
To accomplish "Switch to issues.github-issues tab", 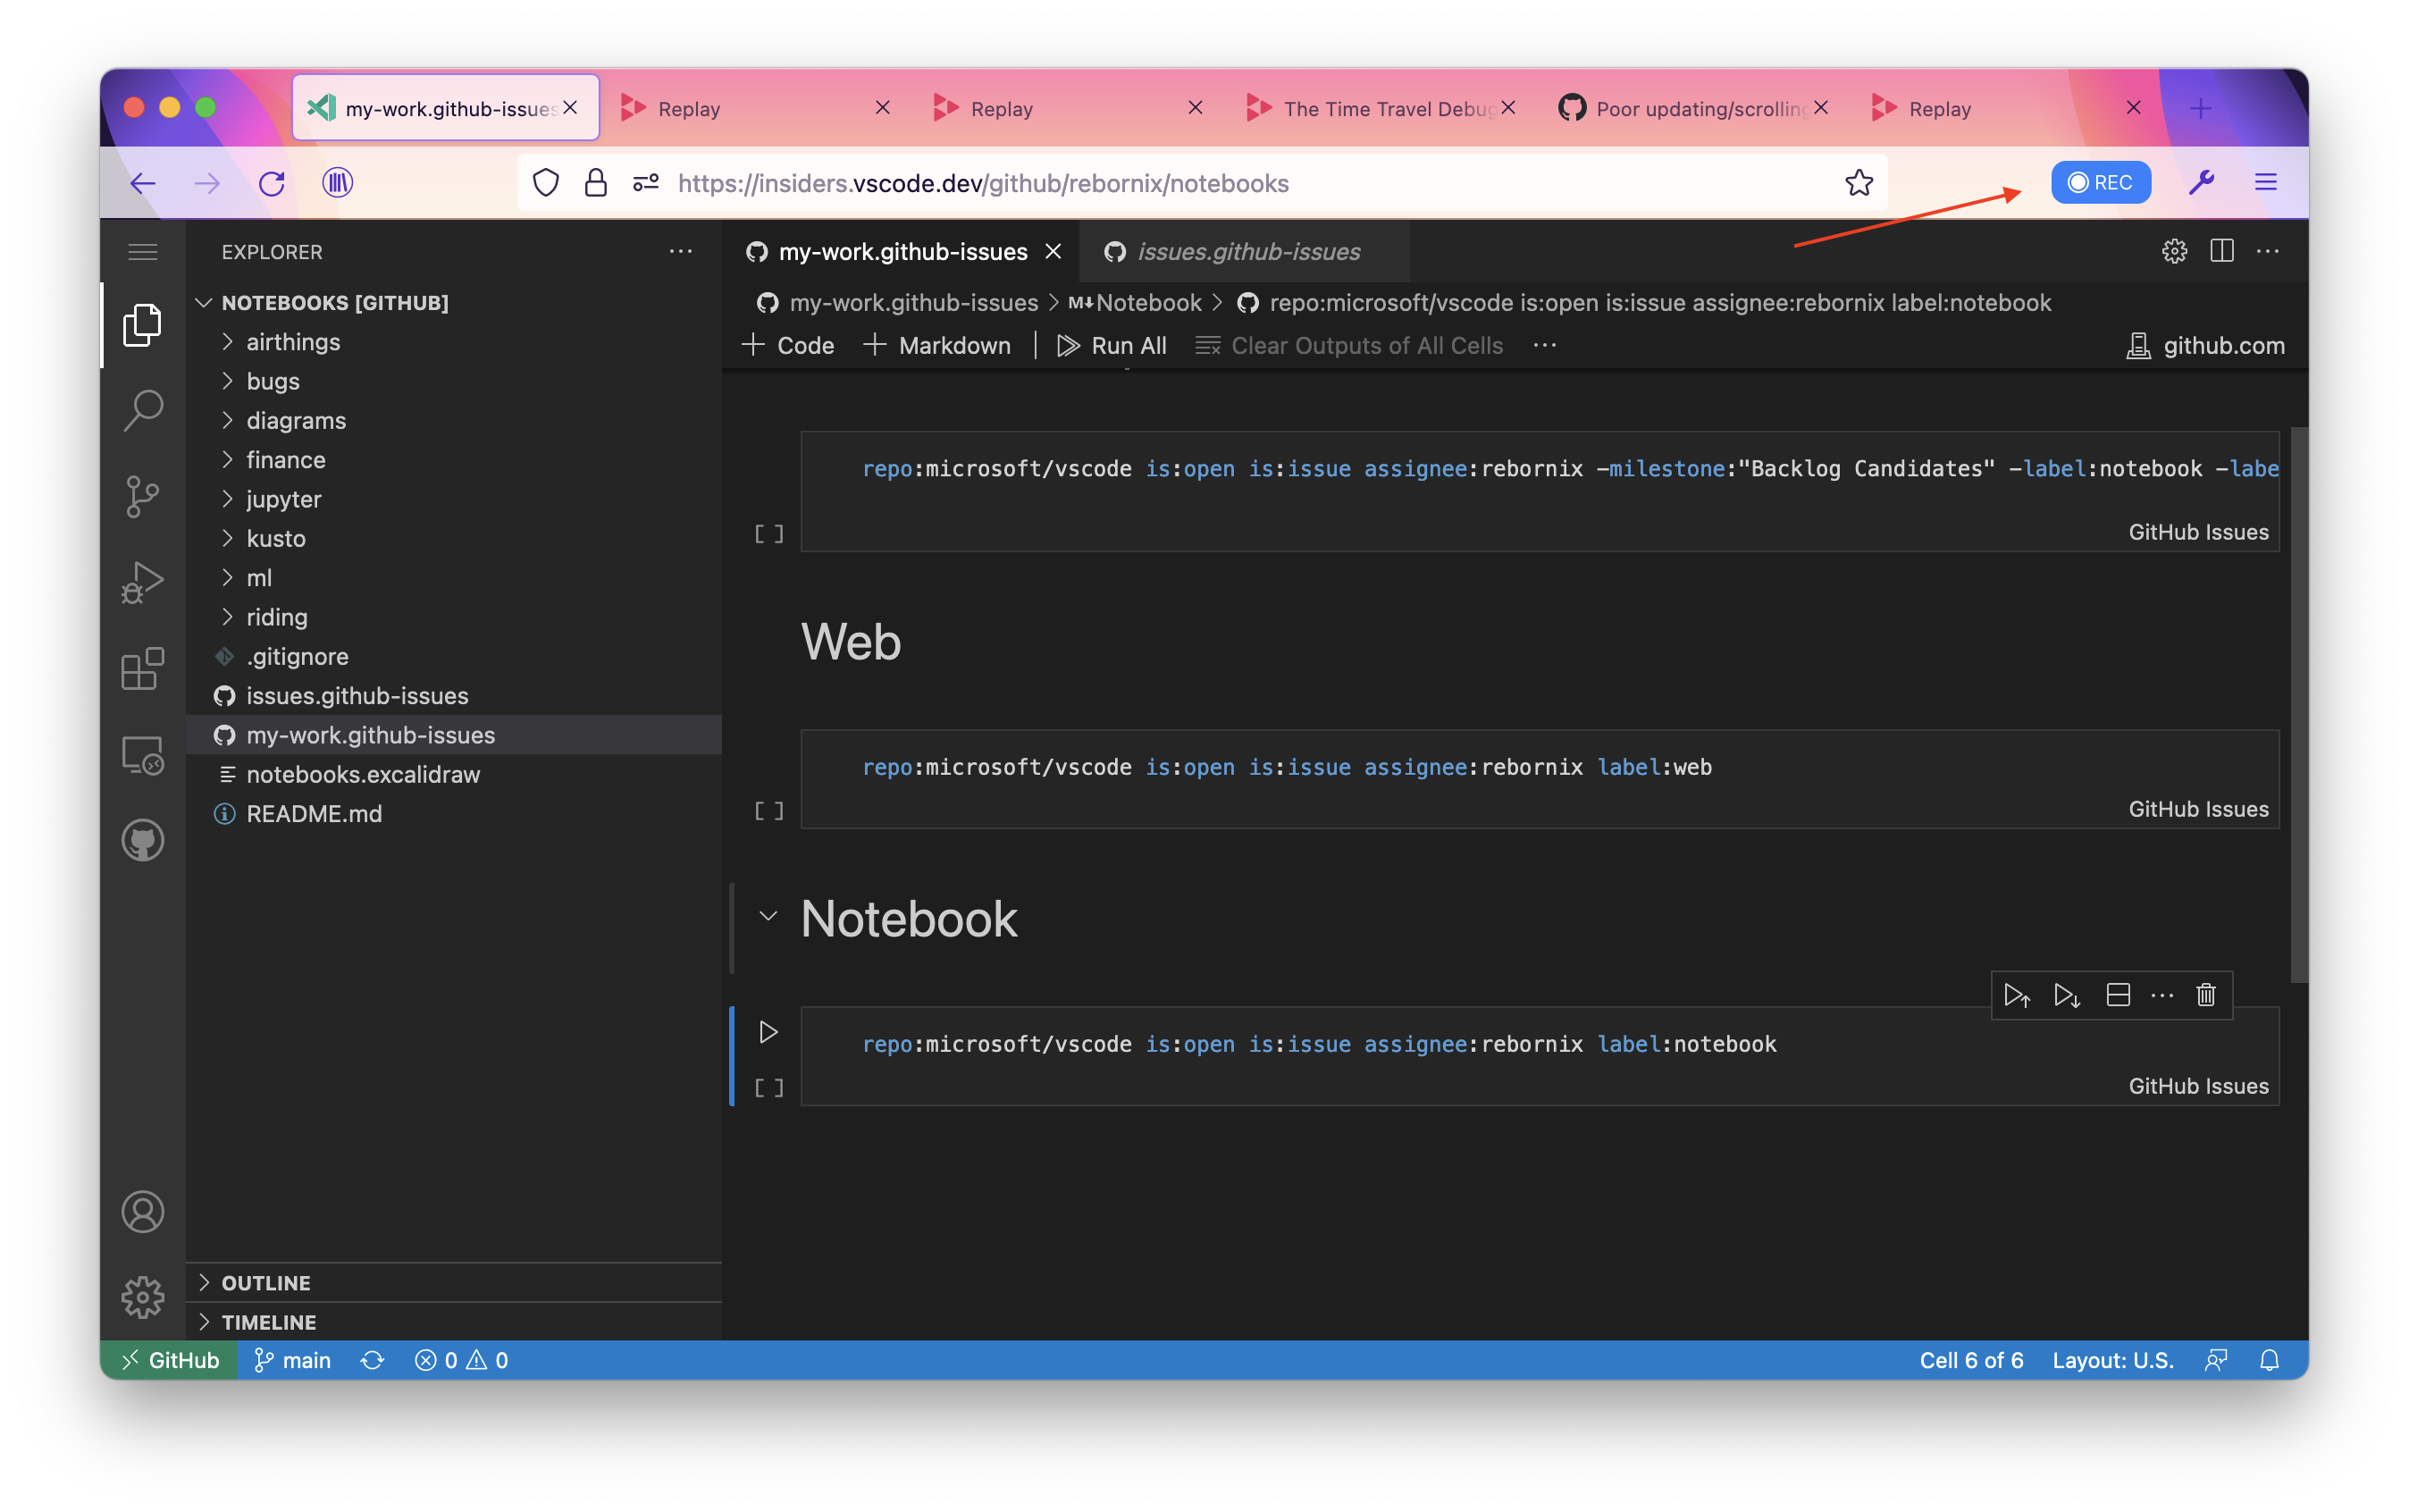I will click(x=1249, y=249).
